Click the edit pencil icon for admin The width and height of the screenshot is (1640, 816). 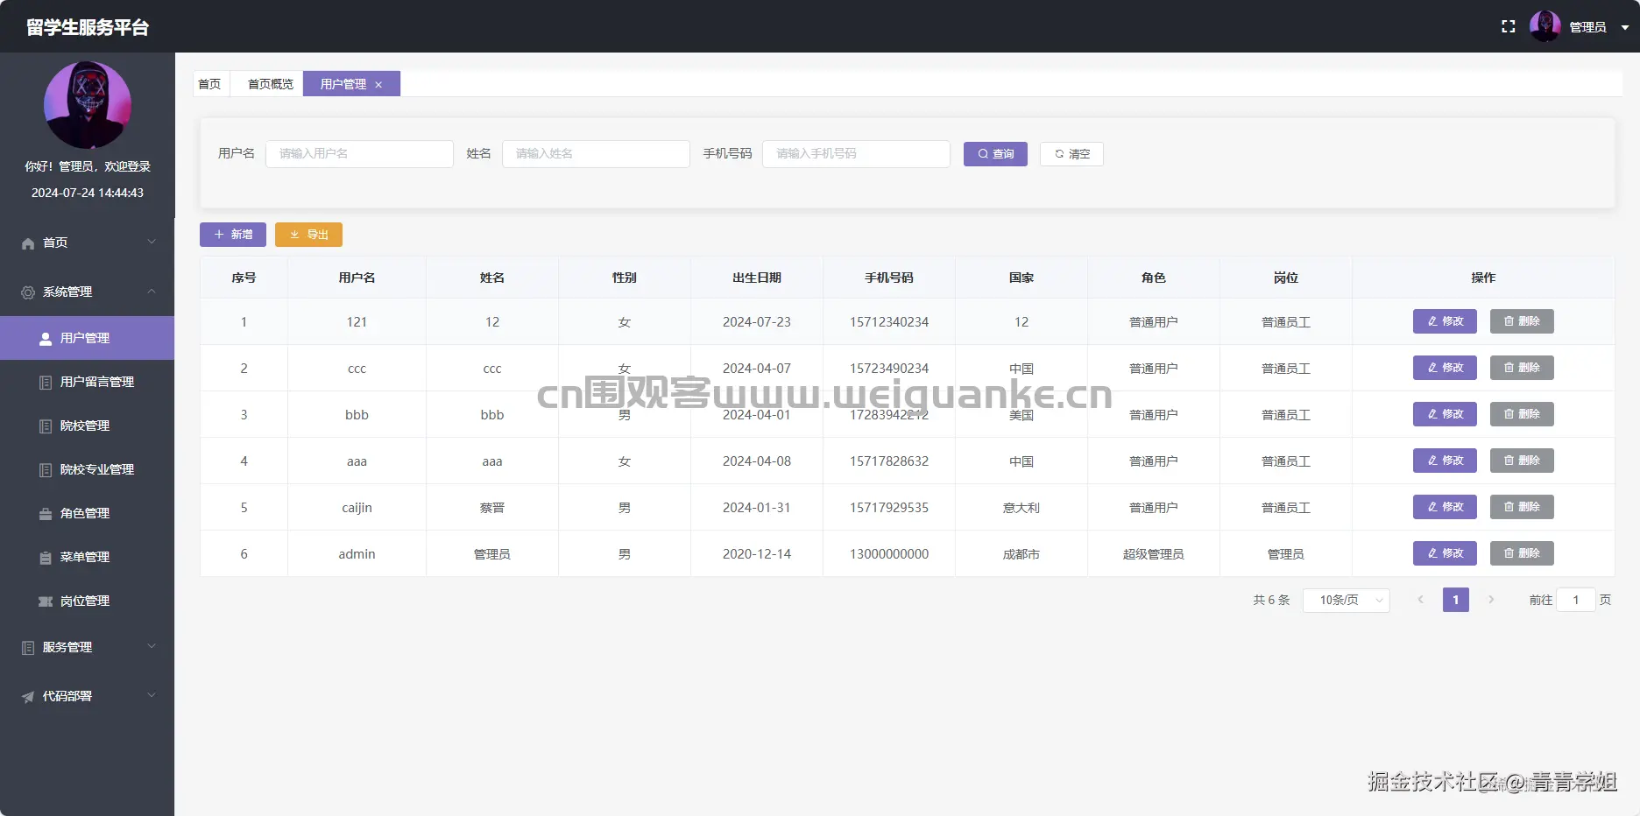pyautogui.click(x=1432, y=553)
